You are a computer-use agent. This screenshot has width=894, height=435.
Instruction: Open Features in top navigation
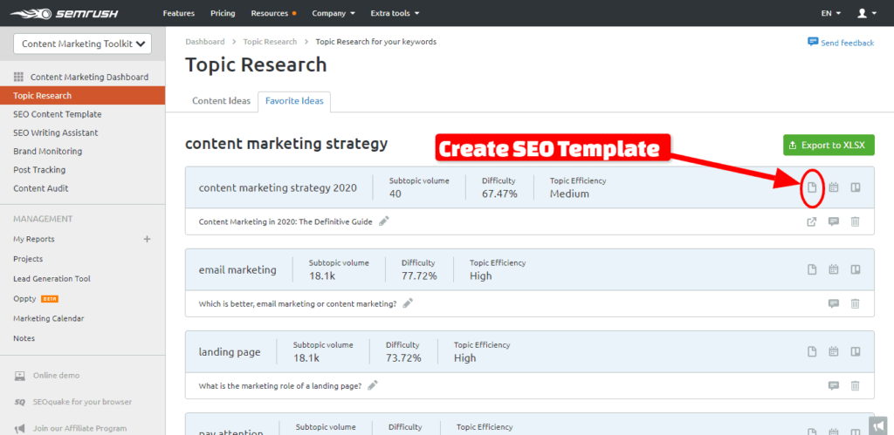point(178,13)
